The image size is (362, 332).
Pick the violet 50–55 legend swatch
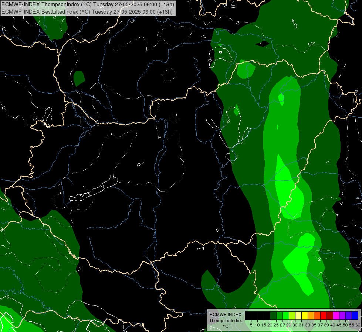tap(349, 315)
